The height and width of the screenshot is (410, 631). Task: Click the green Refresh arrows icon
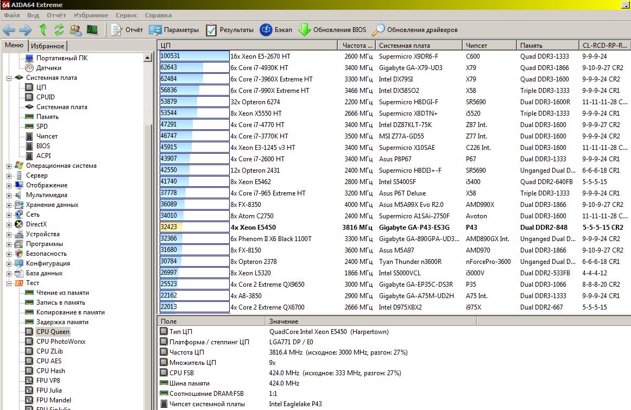pos(59,30)
